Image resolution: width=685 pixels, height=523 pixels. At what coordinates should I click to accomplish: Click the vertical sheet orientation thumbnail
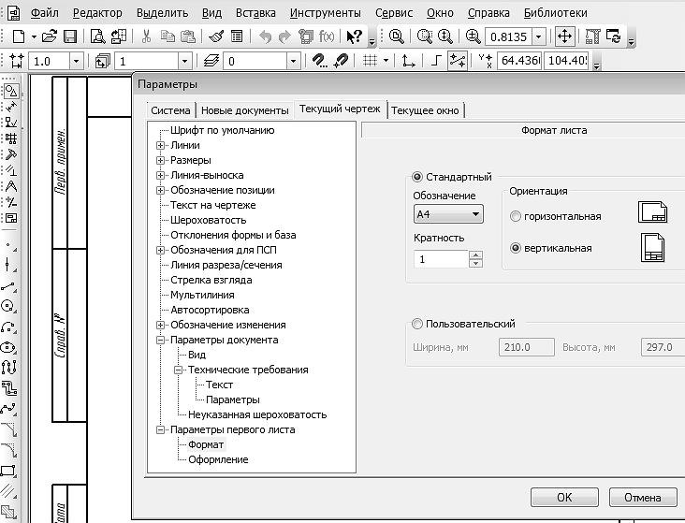point(652,248)
